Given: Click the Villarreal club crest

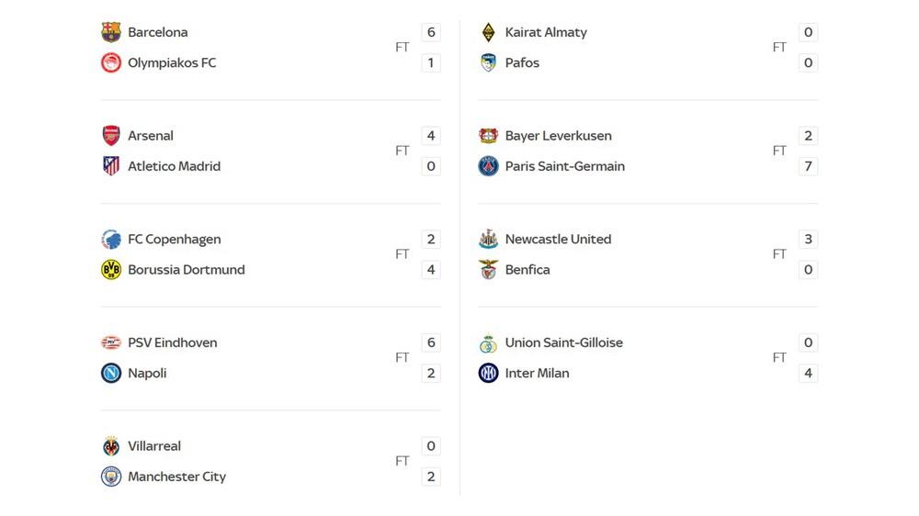Looking at the screenshot, I should tap(111, 446).
